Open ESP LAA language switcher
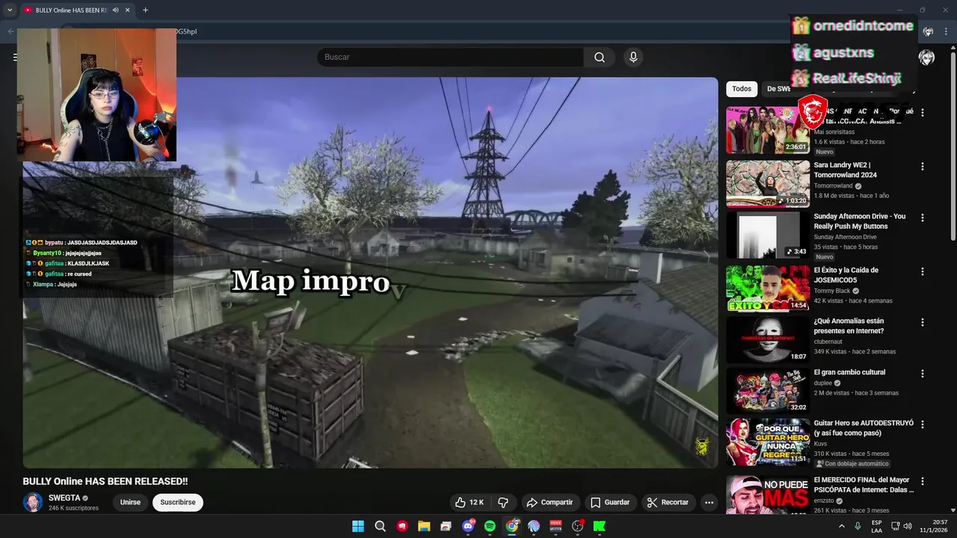The height and width of the screenshot is (538, 957). coord(877,526)
